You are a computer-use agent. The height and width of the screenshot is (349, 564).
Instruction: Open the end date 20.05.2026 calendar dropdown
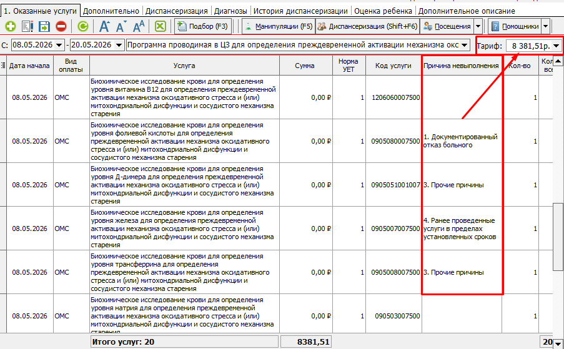point(119,45)
